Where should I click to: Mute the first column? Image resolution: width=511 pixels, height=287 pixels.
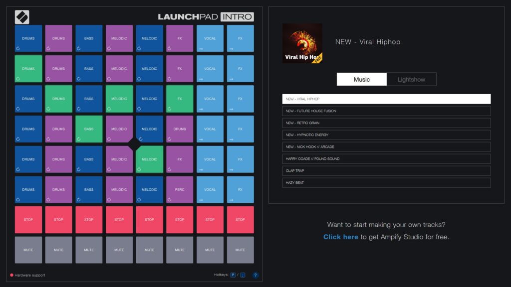pos(28,250)
